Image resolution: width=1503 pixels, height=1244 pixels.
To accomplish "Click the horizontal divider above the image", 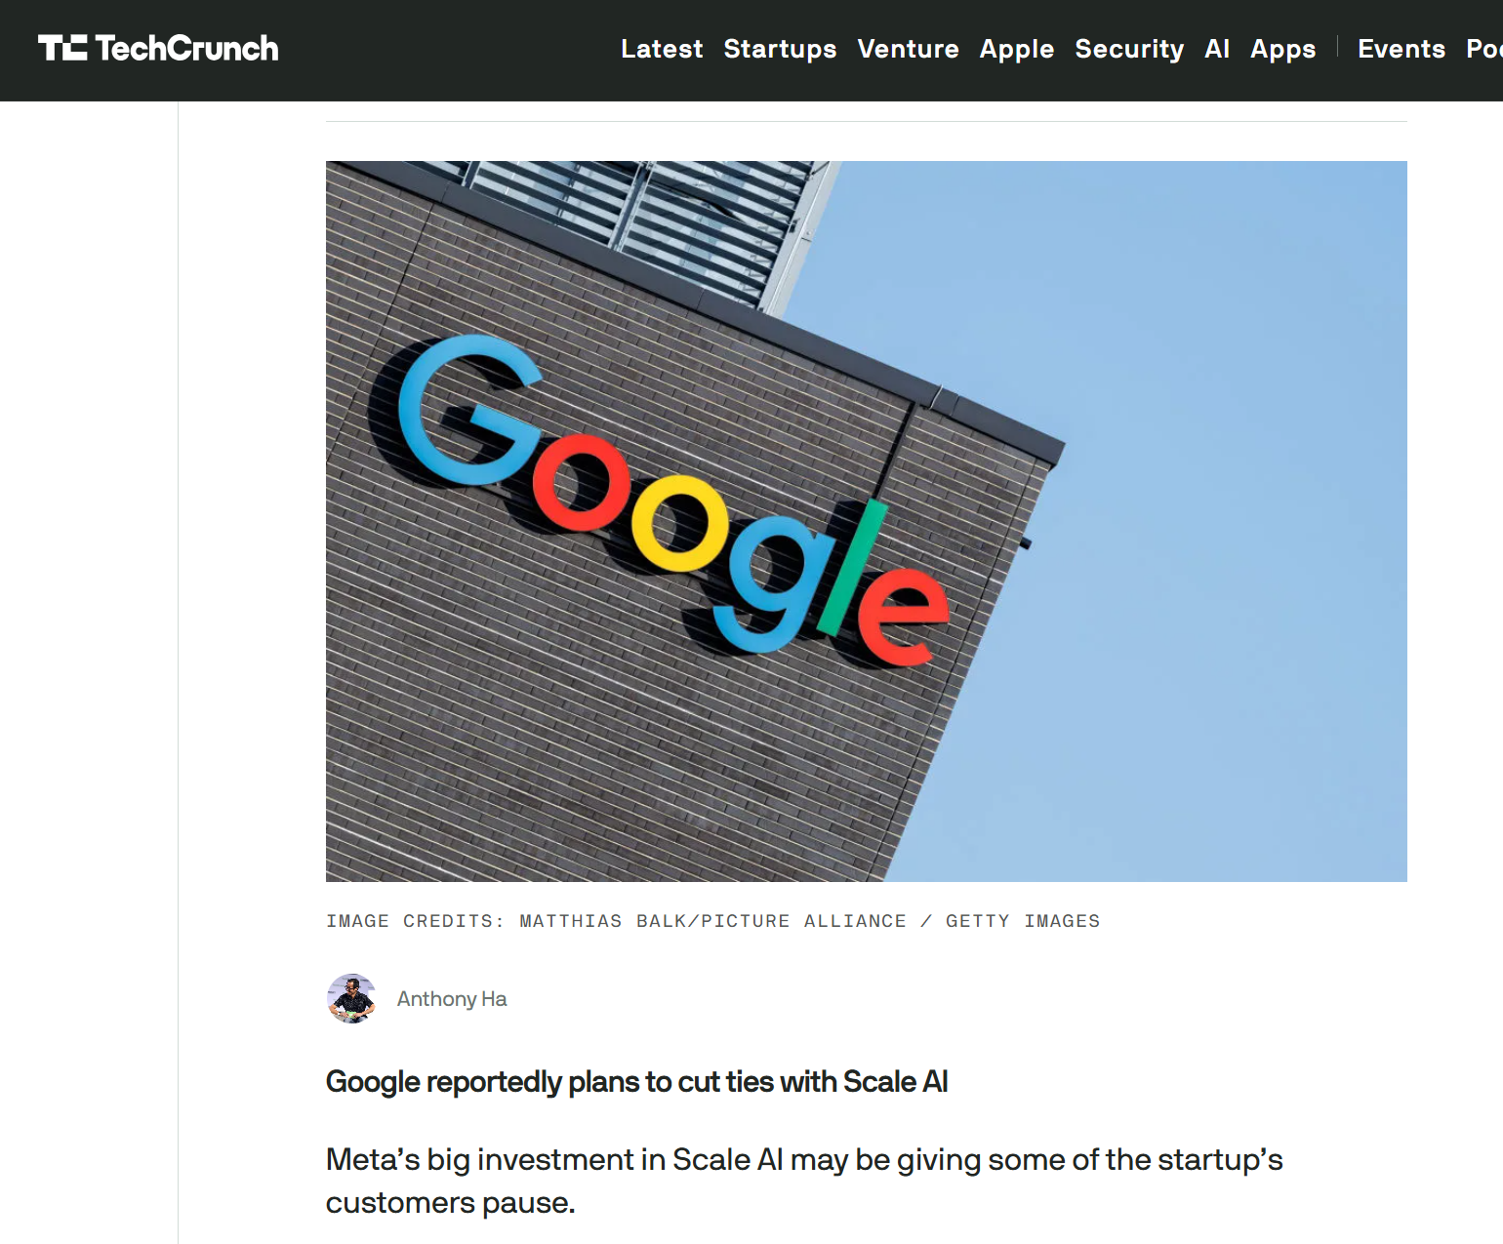I will (867, 121).
